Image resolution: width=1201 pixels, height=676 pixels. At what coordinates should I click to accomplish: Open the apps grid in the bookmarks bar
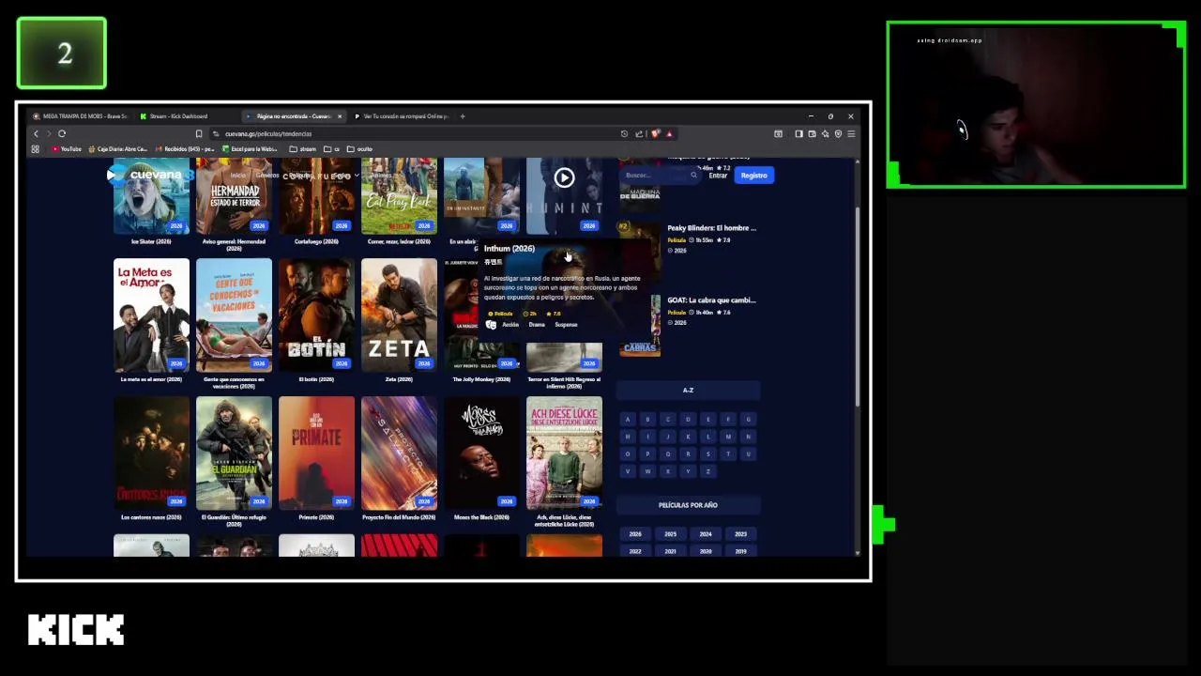tap(36, 149)
